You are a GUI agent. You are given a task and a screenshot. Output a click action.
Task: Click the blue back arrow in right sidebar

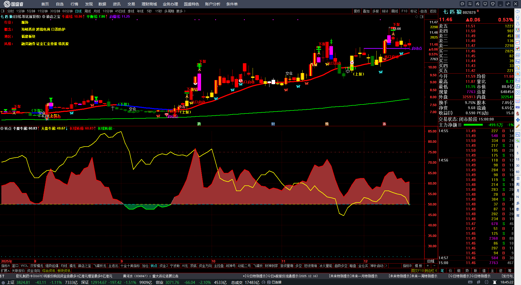(518, 11)
